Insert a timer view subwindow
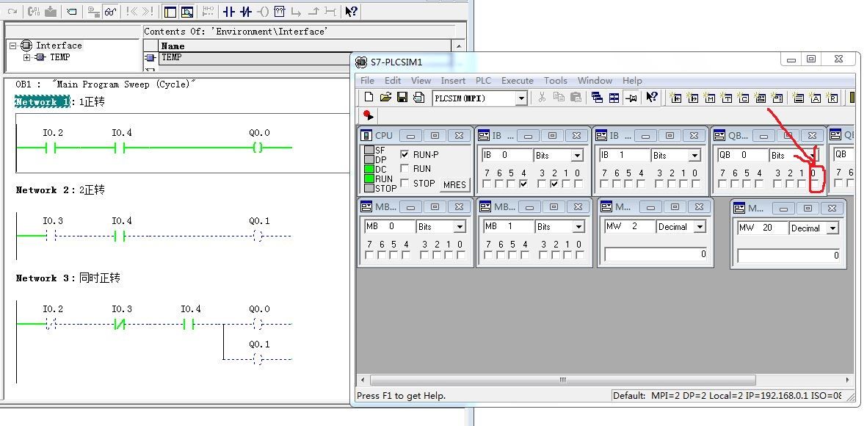The width and height of the screenshot is (867, 426). [x=727, y=98]
